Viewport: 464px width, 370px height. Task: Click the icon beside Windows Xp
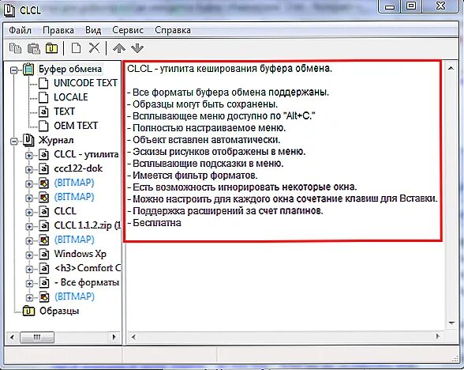click(x=44, y=254)
